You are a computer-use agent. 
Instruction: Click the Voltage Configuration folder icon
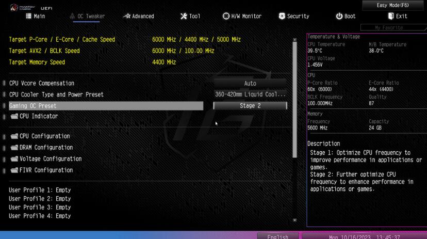point(14,159)
